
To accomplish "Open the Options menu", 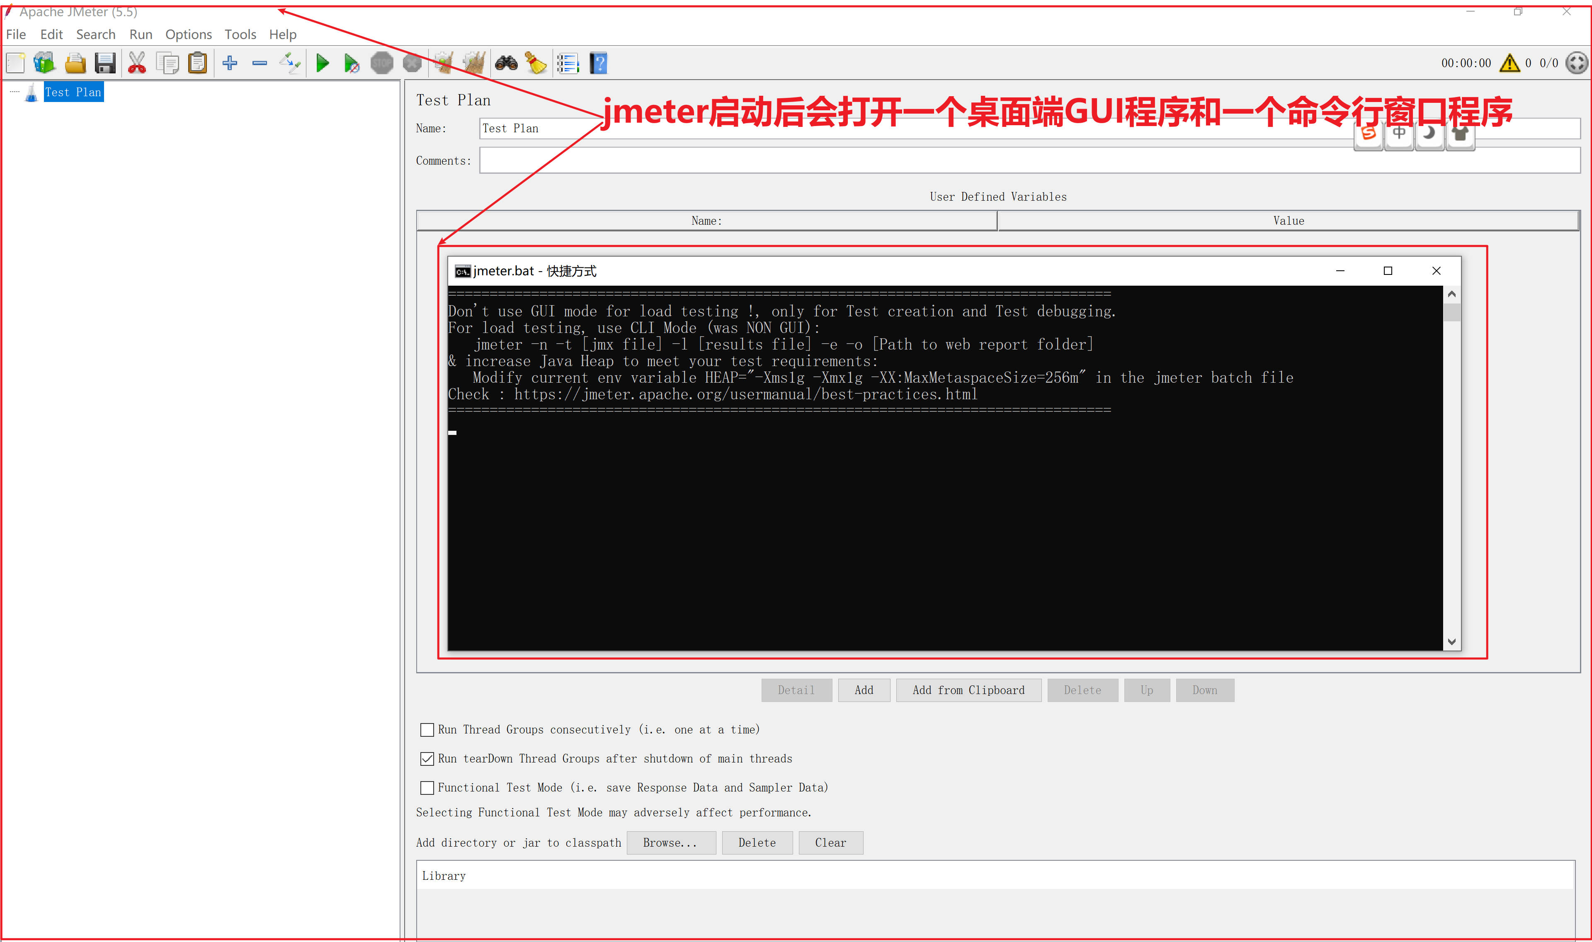I will [x=188, y=34].
